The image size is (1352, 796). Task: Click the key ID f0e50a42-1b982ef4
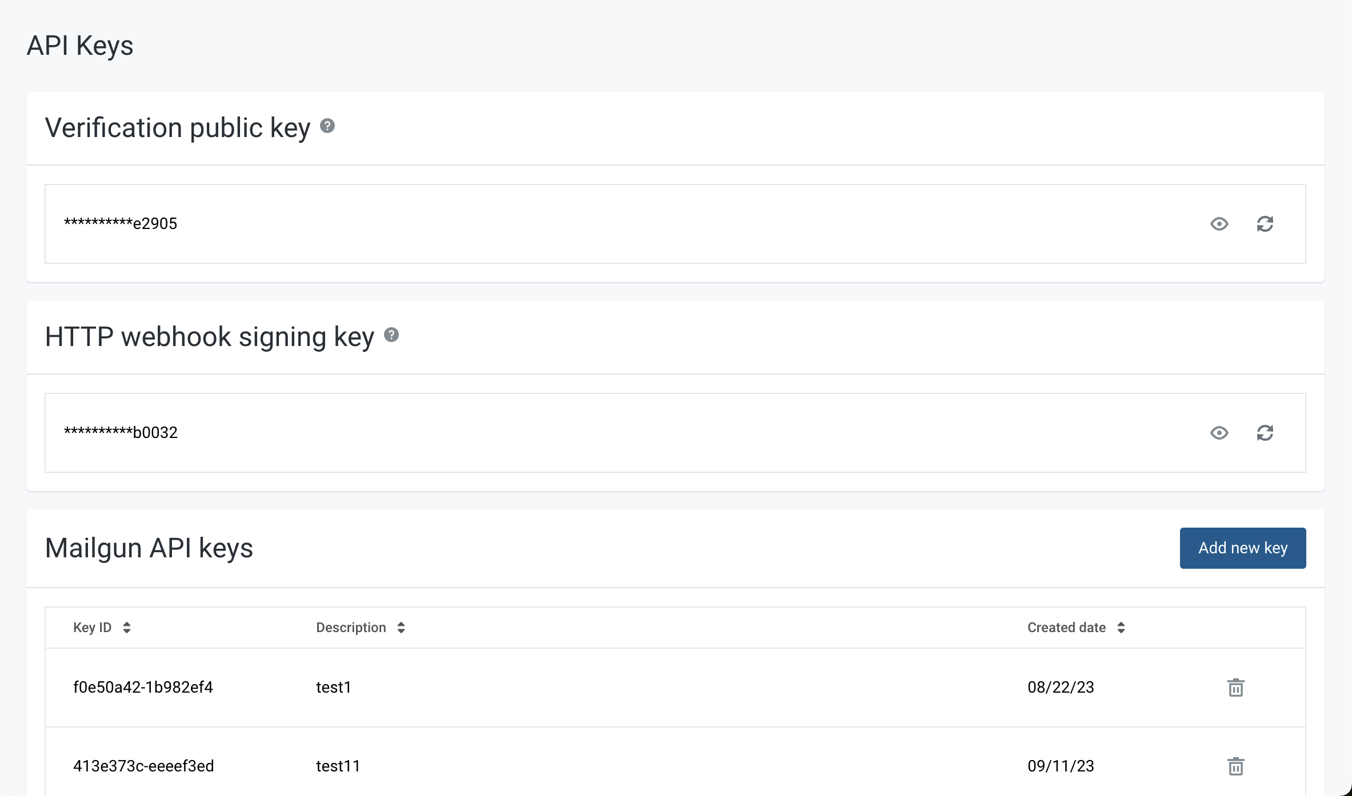(x=143, y=688)
